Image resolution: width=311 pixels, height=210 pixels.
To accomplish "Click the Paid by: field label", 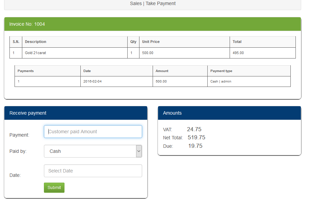I will (18, 151).
